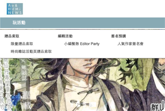Click the 青 character in the banner watermark
This screenshot has width=165, height=111.
[x=72, y=105]
